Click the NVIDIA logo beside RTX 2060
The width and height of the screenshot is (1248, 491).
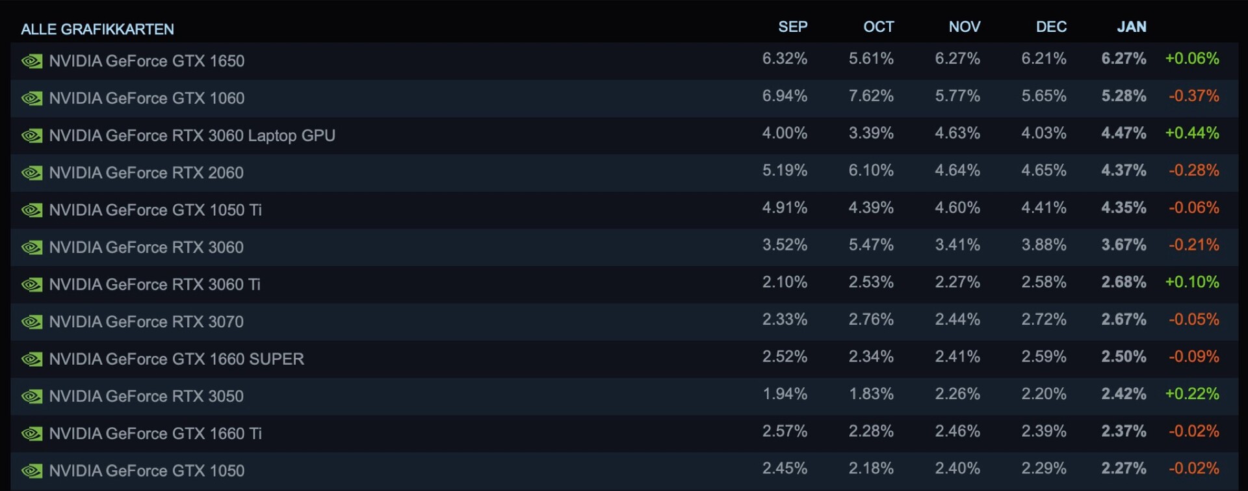coord(32,173)
